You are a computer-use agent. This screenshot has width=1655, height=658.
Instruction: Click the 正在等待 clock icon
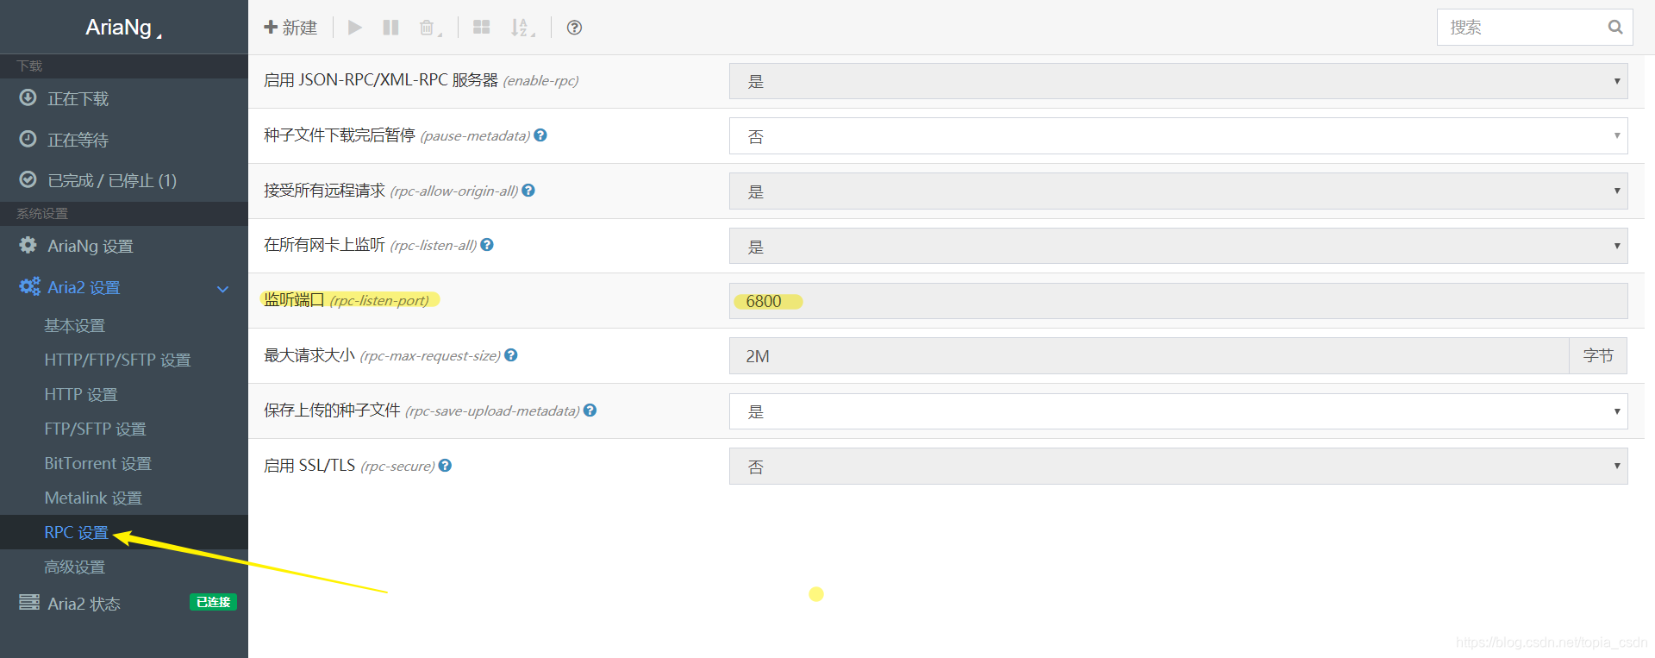28,138
